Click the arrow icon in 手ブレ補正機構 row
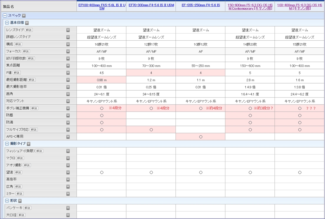Image resolution: width=325 pixels, height=219 pixels. (68, 108)
